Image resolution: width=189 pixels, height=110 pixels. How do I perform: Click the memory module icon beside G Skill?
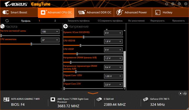click(x=99, y=99)
